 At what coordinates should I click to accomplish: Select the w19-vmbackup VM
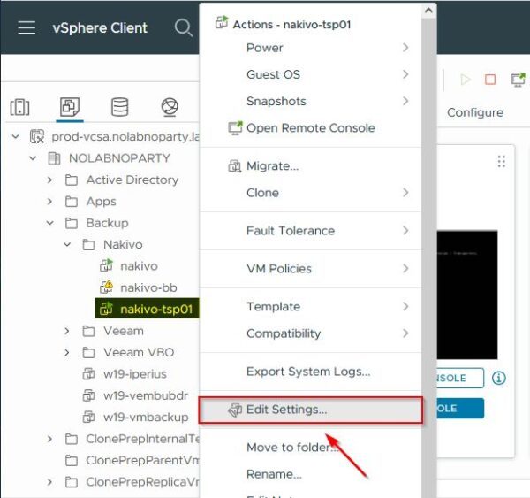146,418
